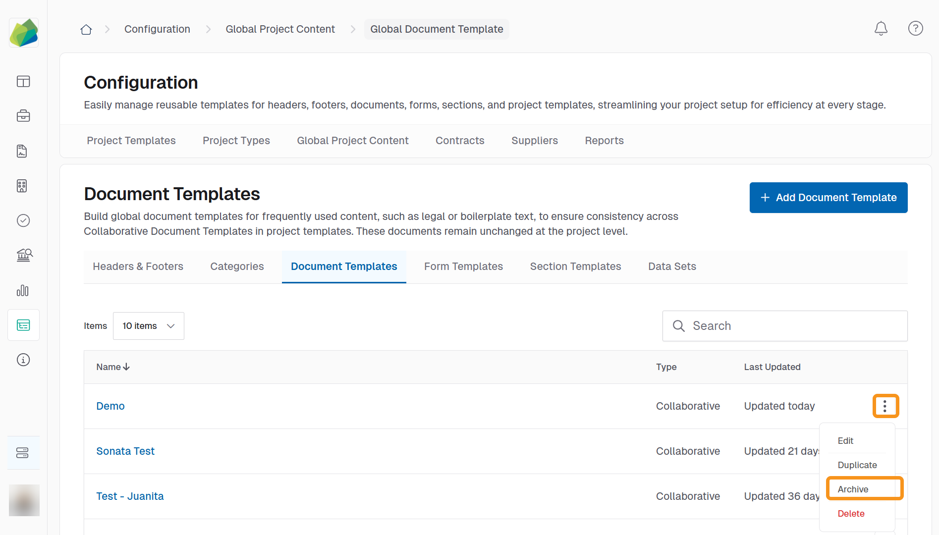
Task: Open the checkmark circle sidebar icon
Action: (x=23, y=220)
